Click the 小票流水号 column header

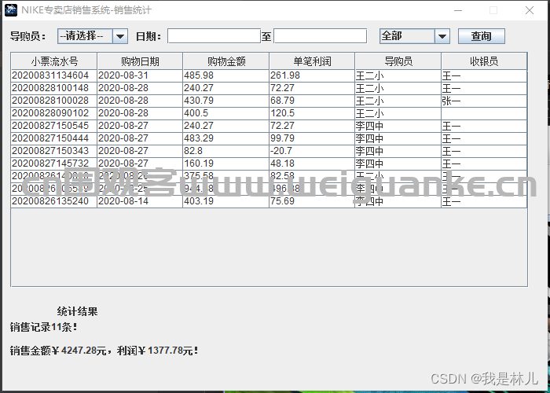click(x=54, y=61)
